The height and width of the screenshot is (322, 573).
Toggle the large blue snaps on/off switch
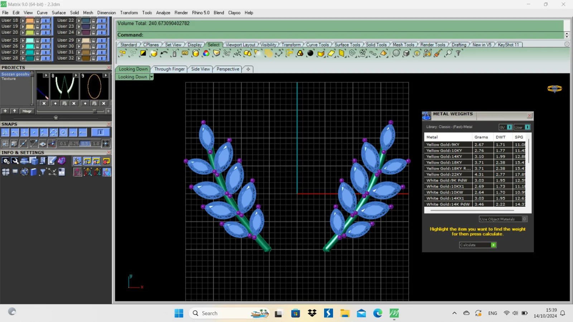[x=100, y=132]
